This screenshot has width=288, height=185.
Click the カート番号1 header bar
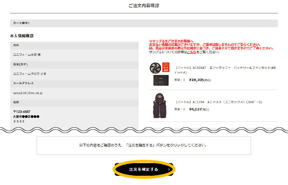[x=144, y=23]
